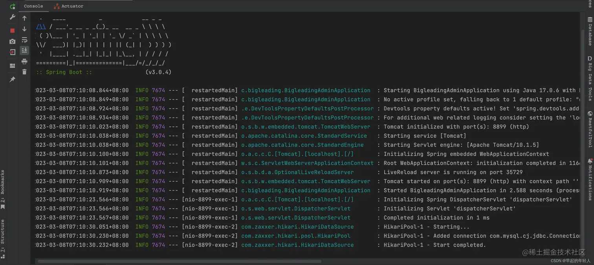Open run configuration settings wrench icon
Image resolution: width=594 pixels, height=265 pixels.
(x=12, y=17)
